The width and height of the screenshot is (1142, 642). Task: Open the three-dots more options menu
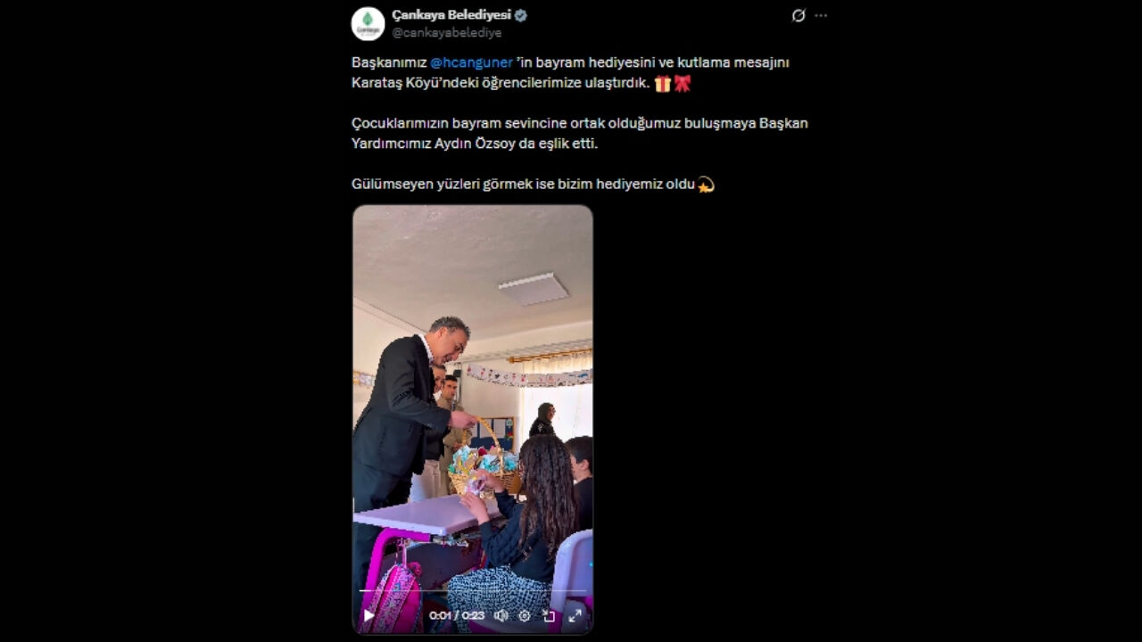click(x=821, y=15)
